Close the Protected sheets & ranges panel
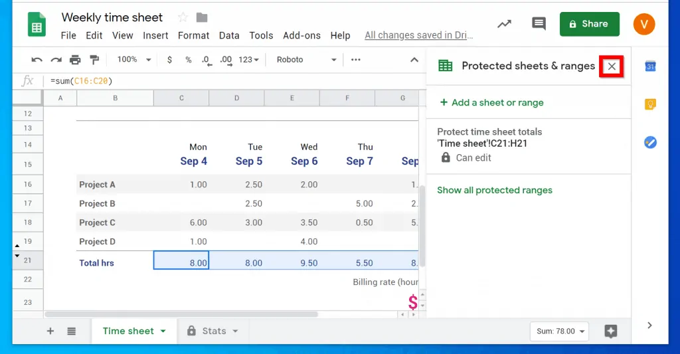This screenshot has width=680, height=354. click(612, 66)
